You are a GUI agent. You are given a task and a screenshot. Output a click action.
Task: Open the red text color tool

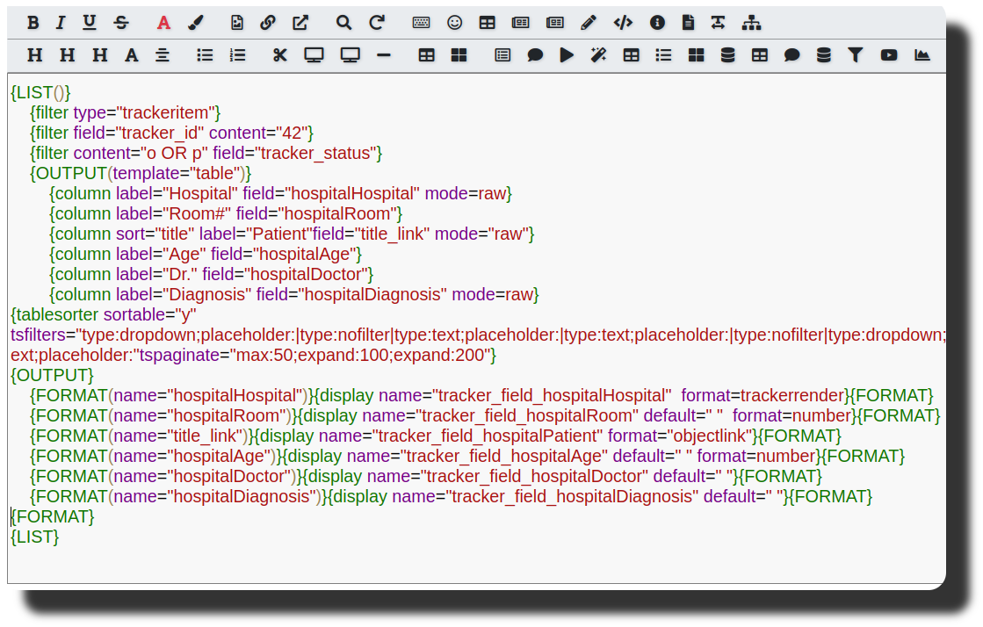pyautogui.click(x=163, y=23)
